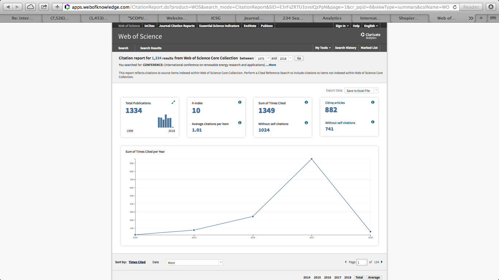Click the Help link

[356, 26]
